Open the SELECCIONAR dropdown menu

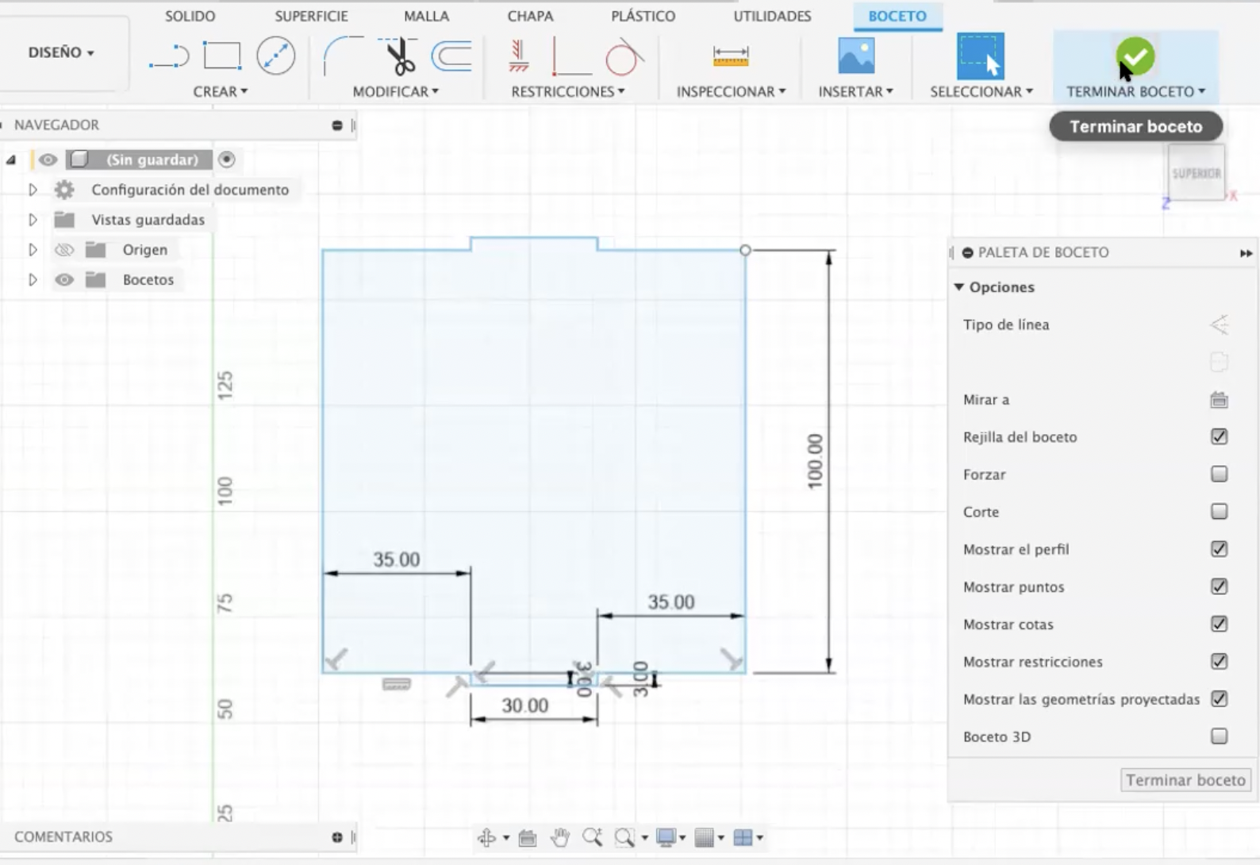tap(981, 91)
